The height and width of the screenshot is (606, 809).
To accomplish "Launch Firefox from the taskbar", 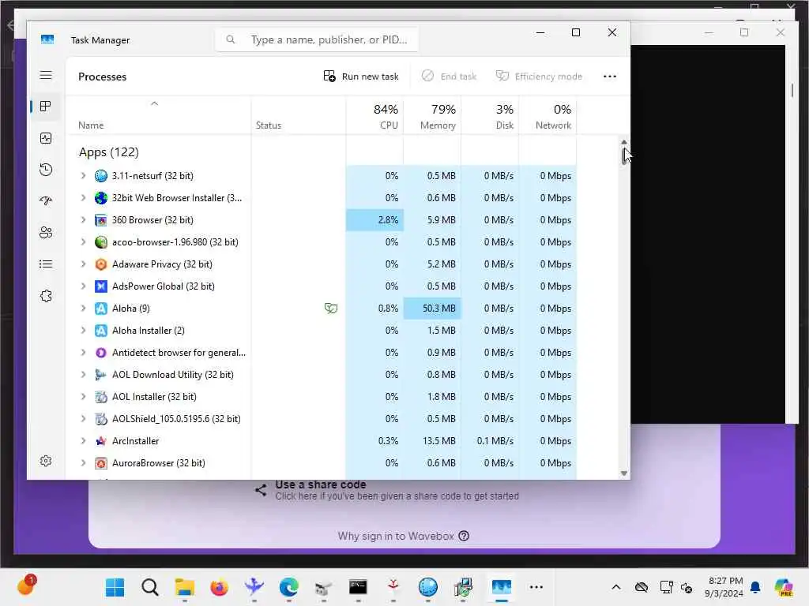I will (220, 587).
